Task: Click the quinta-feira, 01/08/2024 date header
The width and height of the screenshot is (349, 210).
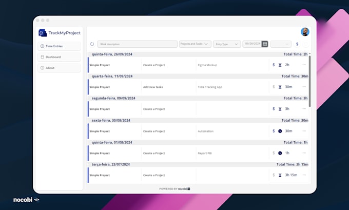Action: click(112, 142)
